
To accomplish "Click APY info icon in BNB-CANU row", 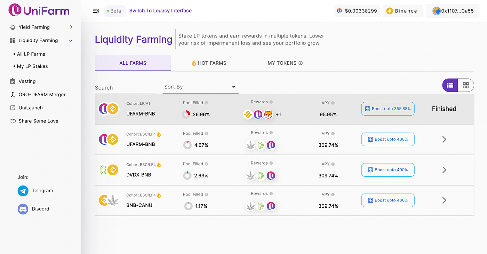I will (333, 195).
